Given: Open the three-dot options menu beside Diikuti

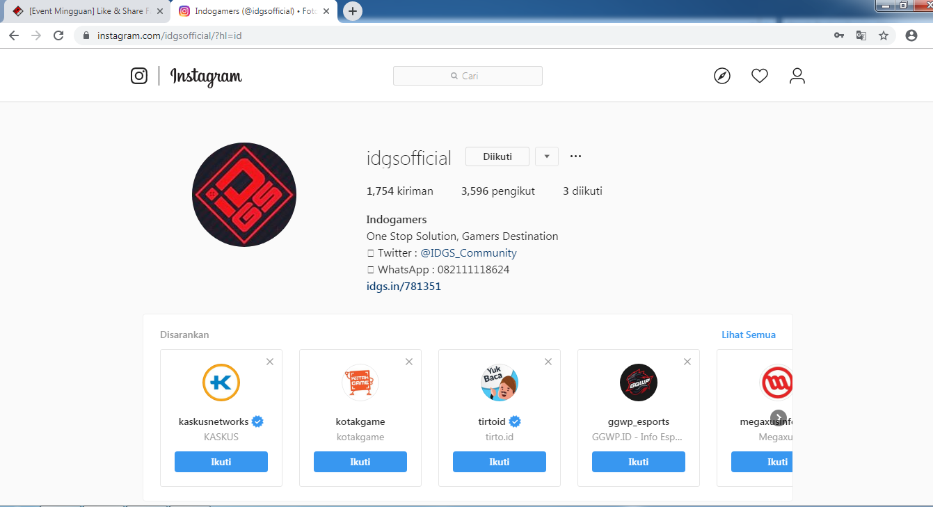Looking at the screenshot, I should (x=575, y=156).
